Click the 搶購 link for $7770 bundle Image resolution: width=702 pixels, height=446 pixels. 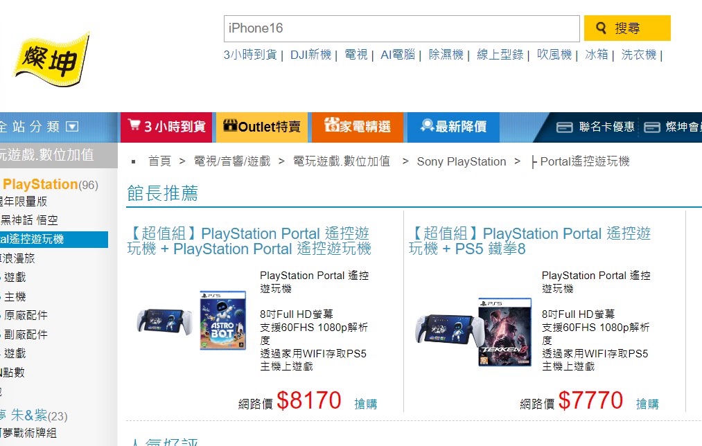point(647,404)
